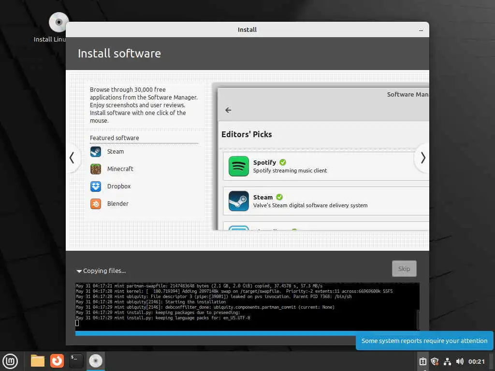Open the clock showing 00:21
The width and height of the screenshot is (495, 371).
click(x=476, y=361)
